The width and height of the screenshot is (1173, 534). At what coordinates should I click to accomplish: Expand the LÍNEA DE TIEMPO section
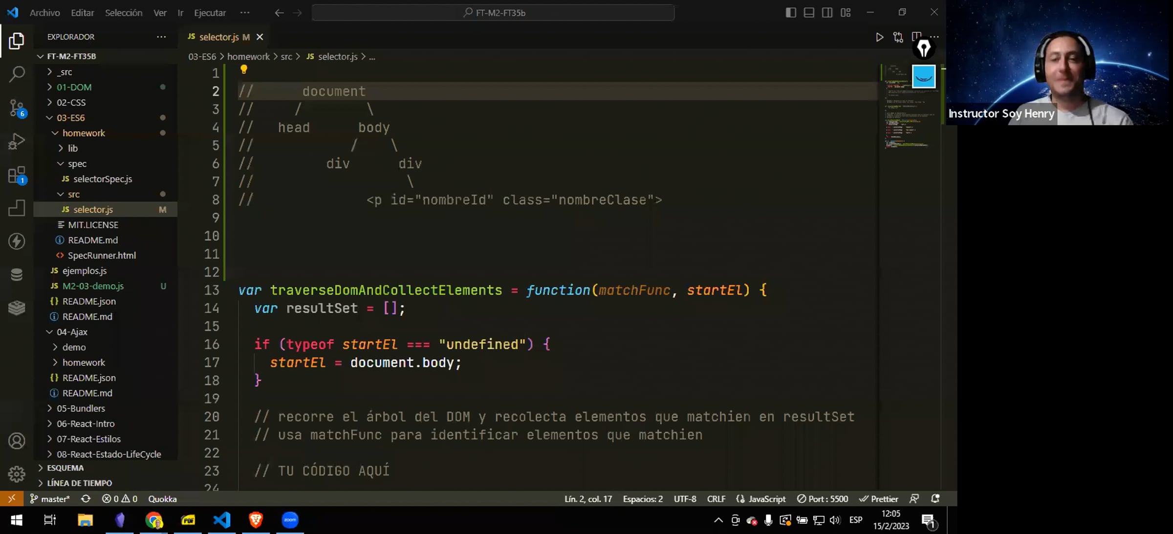79,483
